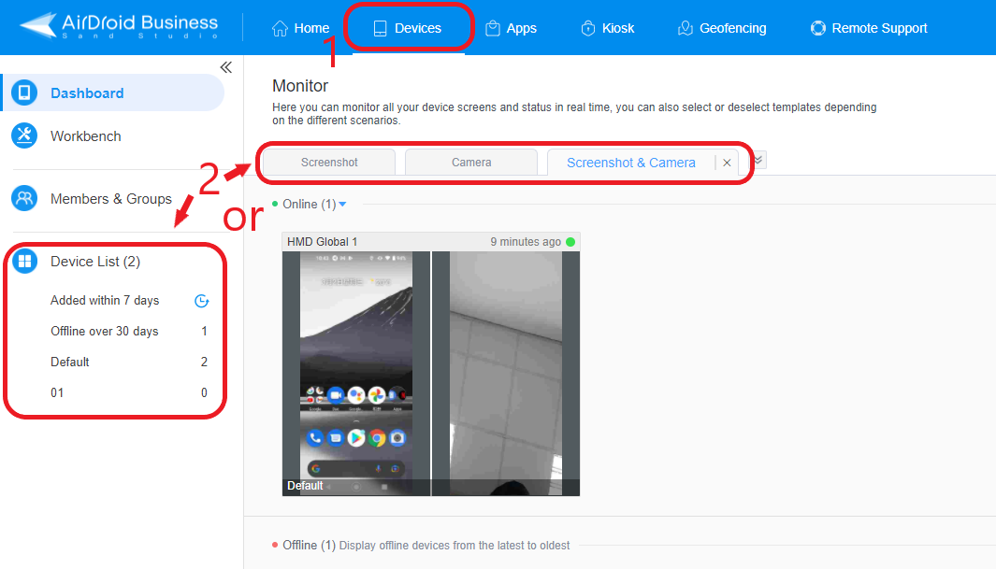Click the Members & Groups people icon
The width and height of the screenshot is (996, 569).
(x=24, y=199)
